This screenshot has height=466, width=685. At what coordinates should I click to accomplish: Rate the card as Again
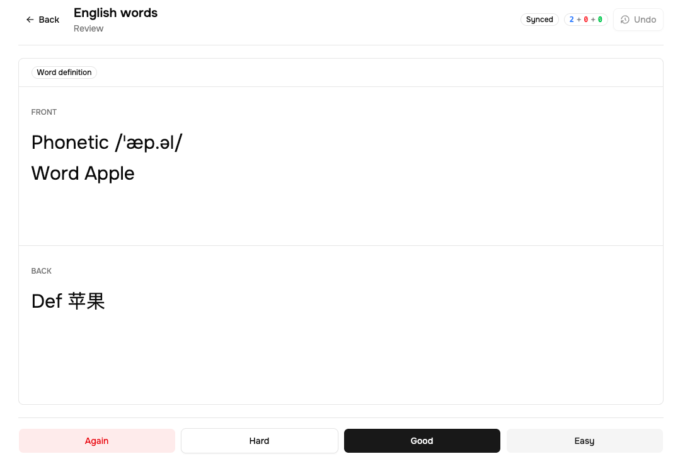(97, 441)
